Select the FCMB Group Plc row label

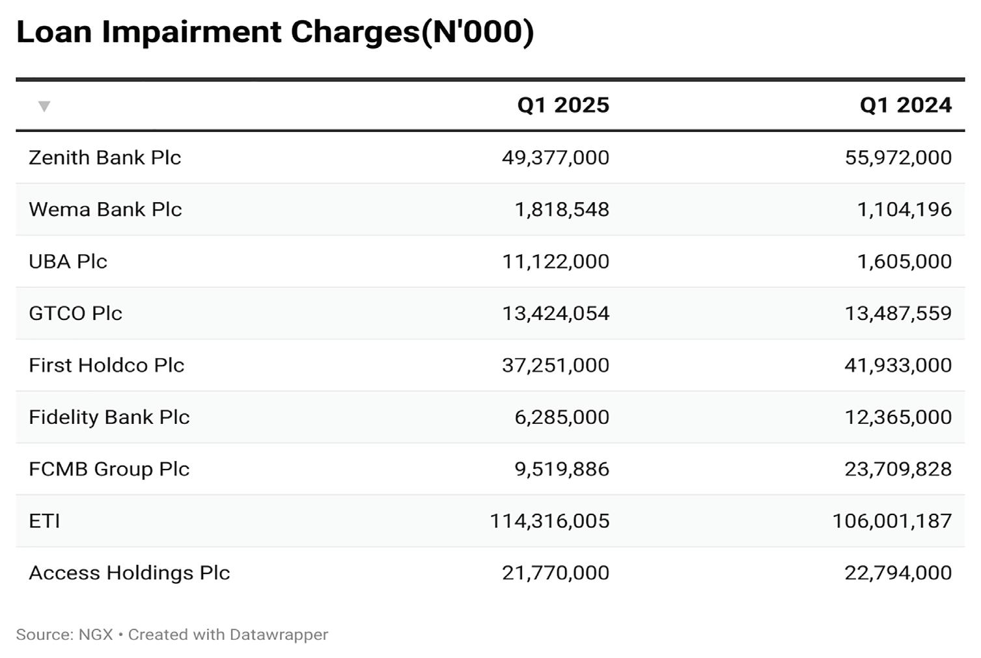[x=109, y=469]
